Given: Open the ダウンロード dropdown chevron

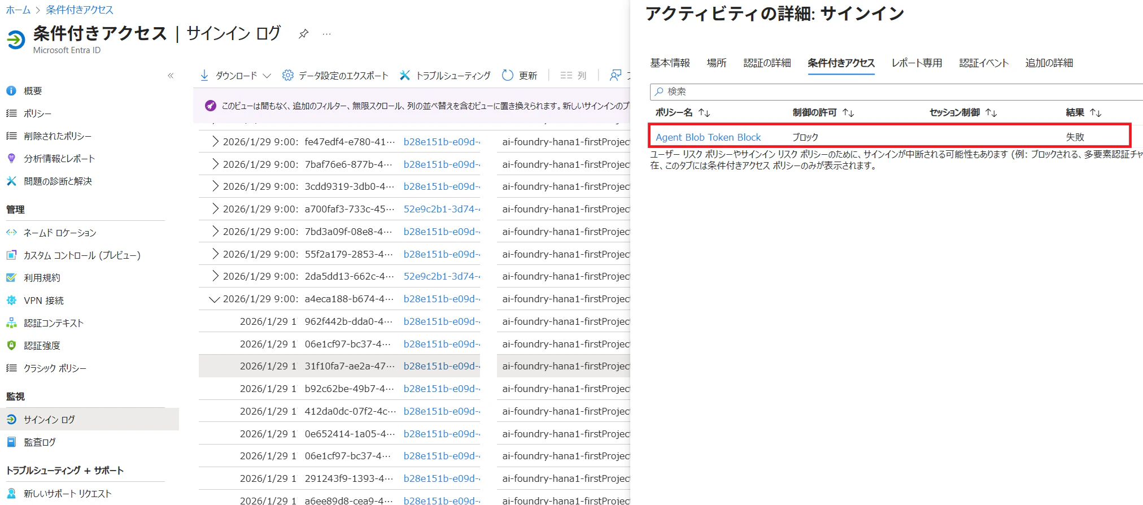Looking at the screenshot, I should coord(267,76).
